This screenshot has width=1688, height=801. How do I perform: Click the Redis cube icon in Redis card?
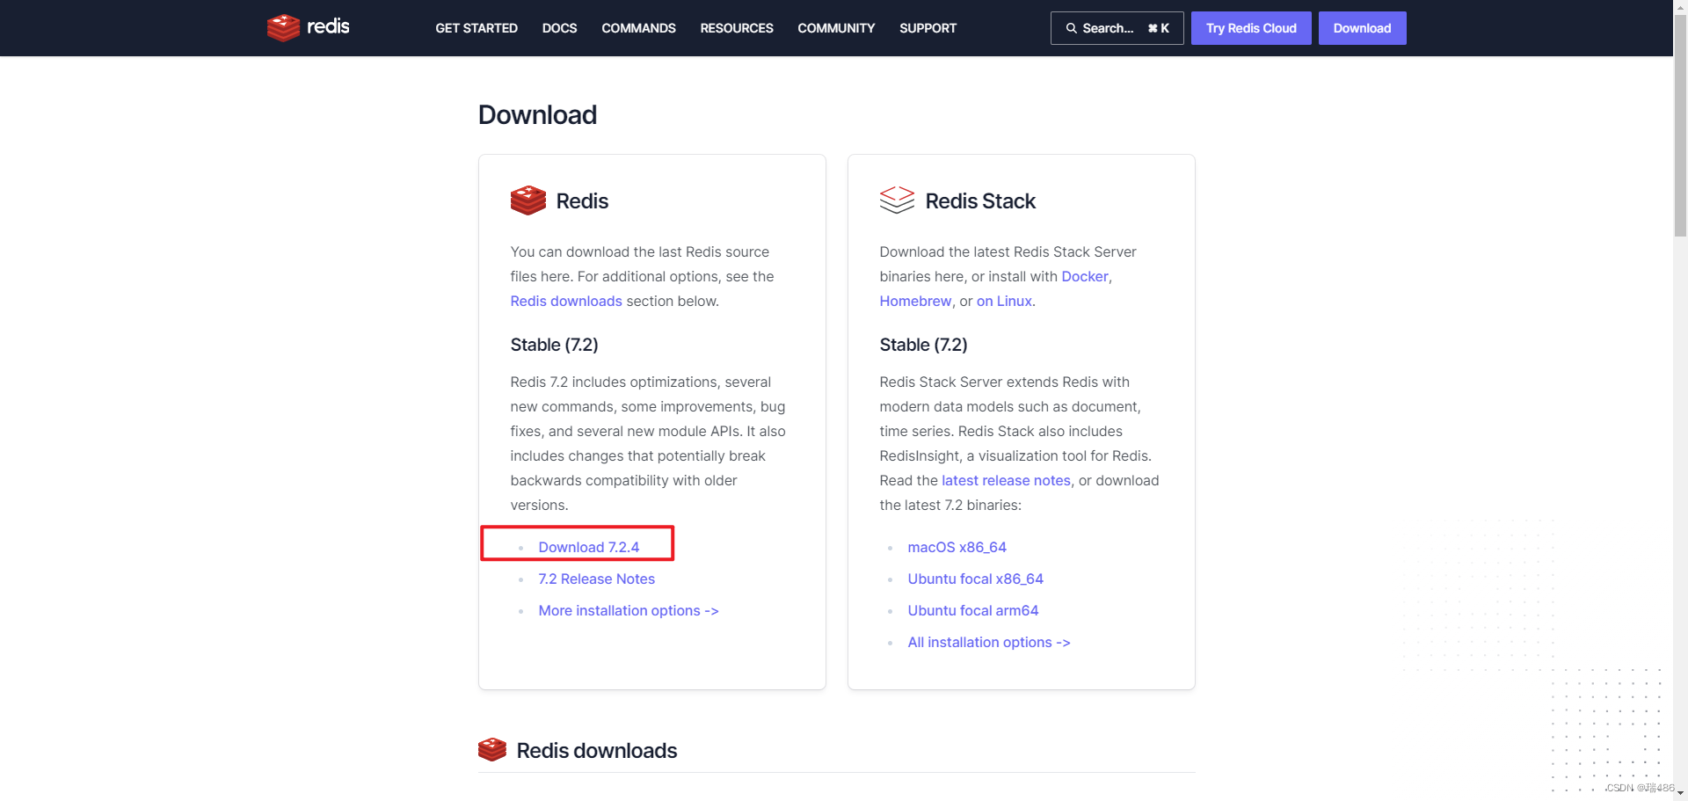[527, 200]
